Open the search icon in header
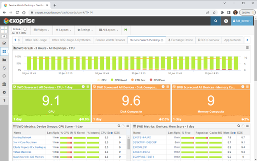 (215, 21)
